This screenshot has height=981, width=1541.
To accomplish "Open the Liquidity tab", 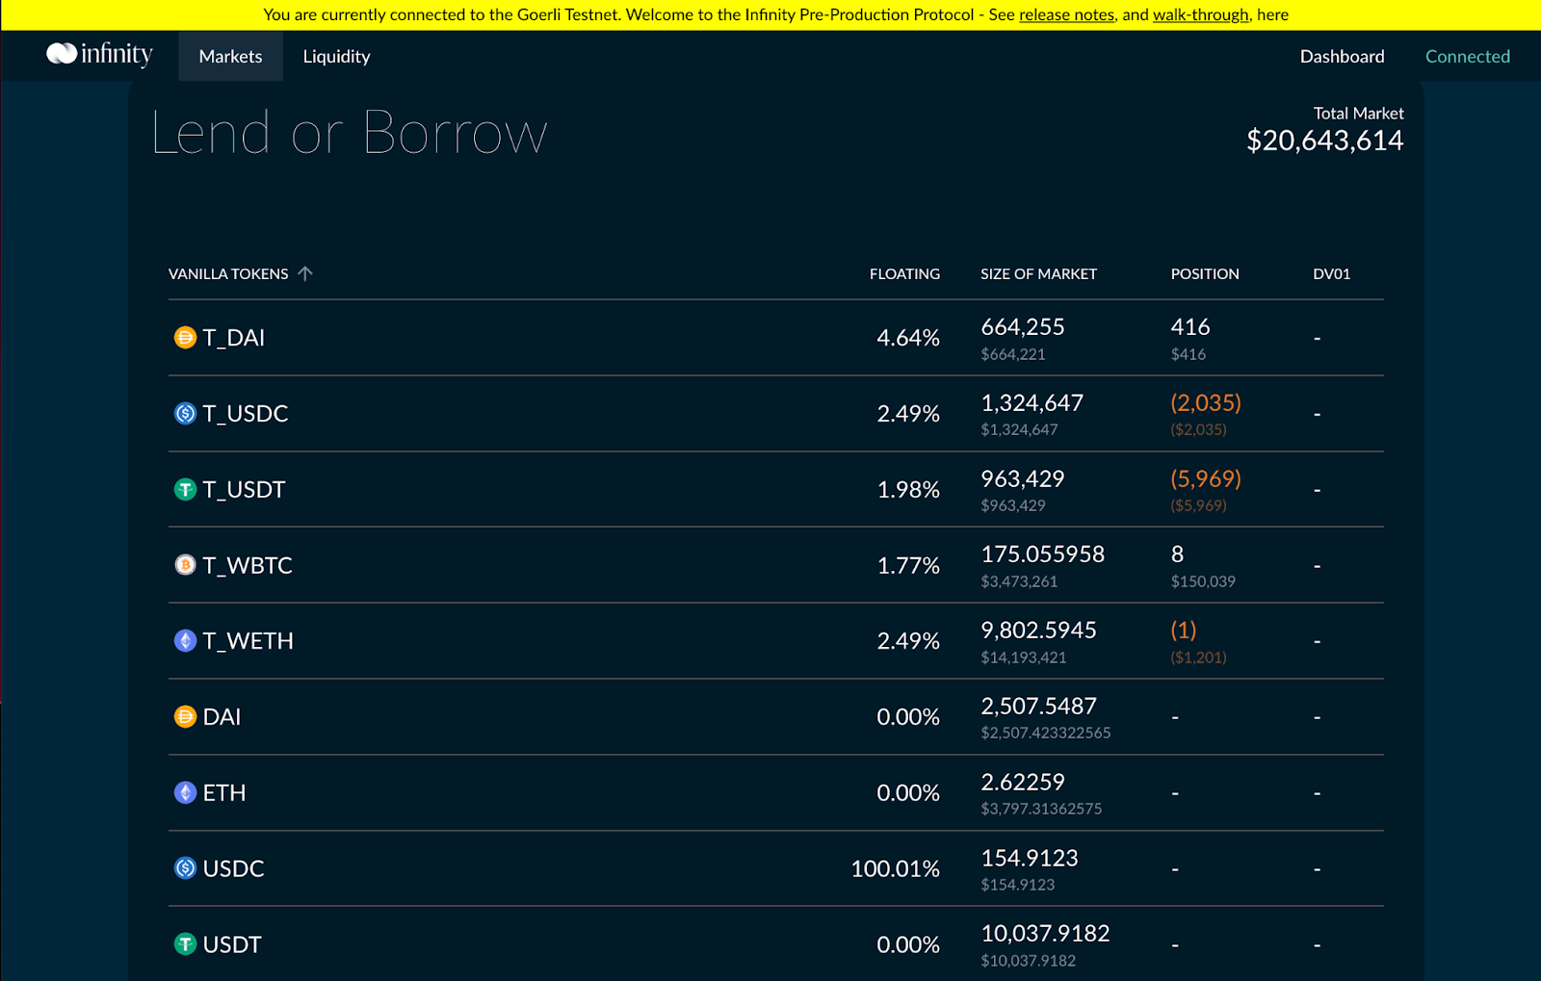I will point(336,56).
